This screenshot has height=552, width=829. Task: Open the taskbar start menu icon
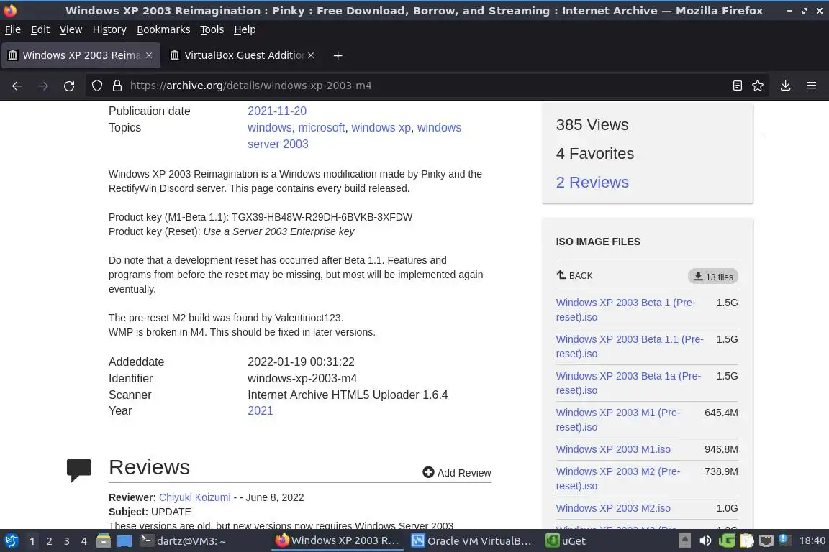(11, 541)
